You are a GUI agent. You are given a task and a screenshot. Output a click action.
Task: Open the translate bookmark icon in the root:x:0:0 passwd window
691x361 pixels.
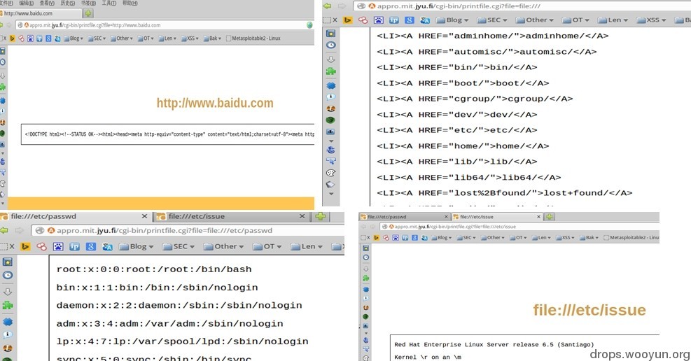(107, 246)
